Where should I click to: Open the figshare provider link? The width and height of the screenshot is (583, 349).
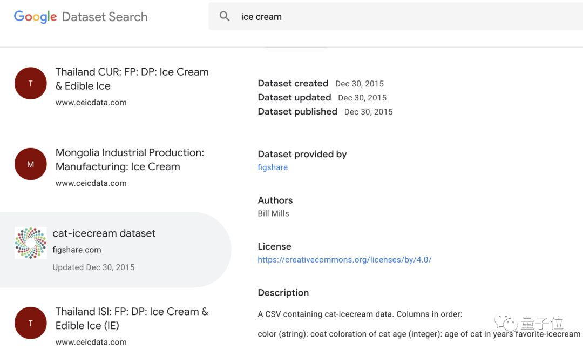coord(273,167)
